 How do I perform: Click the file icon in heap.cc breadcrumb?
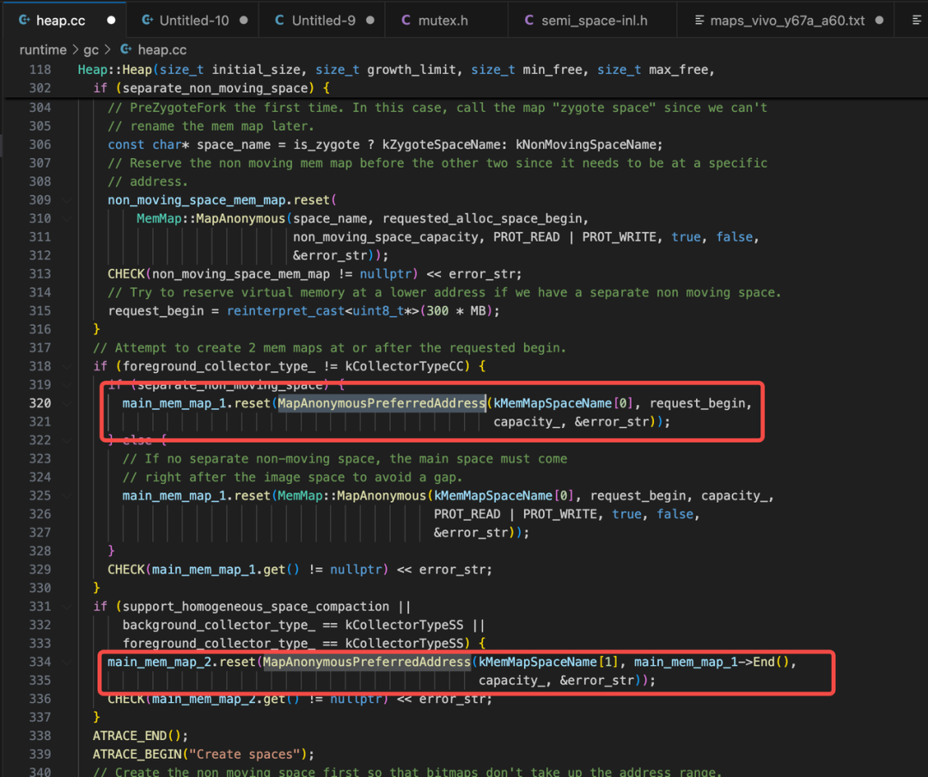coord(125,50)
